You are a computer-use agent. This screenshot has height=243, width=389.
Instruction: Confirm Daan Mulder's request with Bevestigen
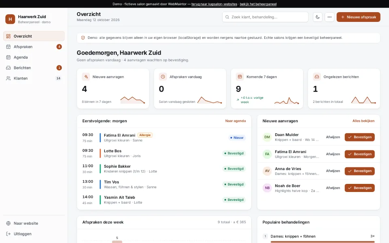click(359, 137)
